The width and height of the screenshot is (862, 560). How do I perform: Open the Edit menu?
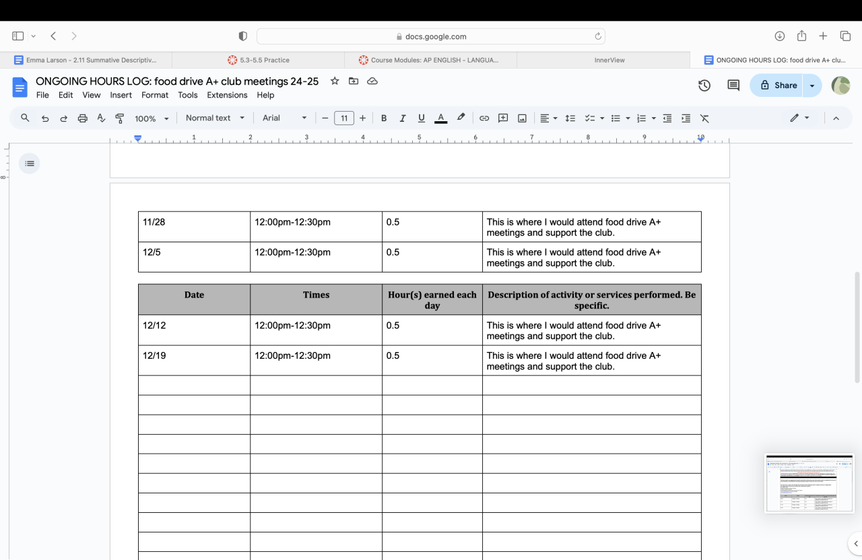pyautogui.click(x=65, y=95)
